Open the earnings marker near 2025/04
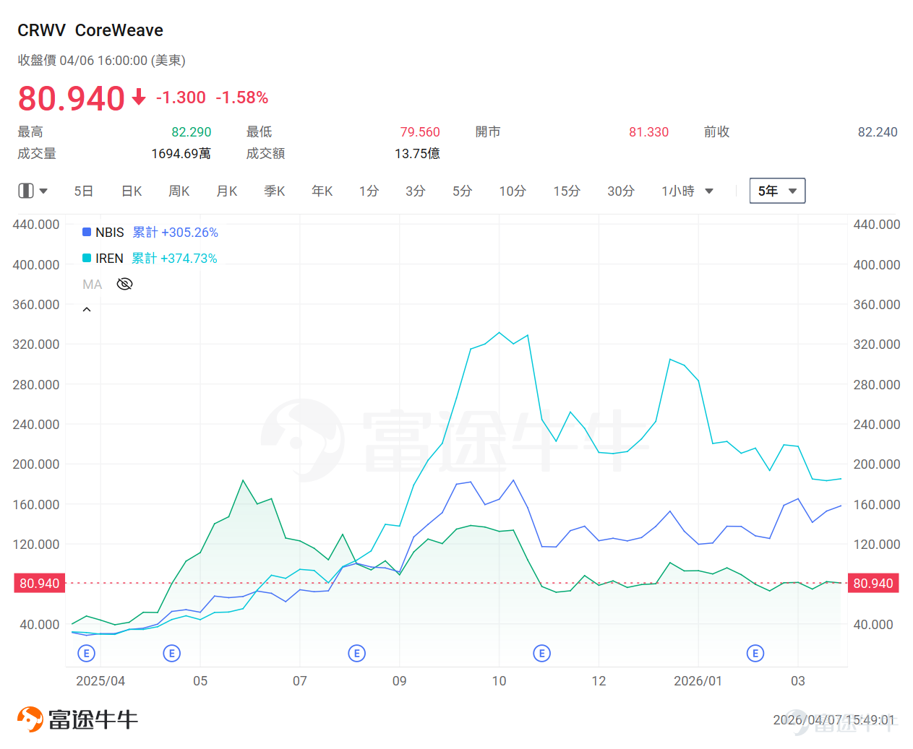 (x=86, y=654)
